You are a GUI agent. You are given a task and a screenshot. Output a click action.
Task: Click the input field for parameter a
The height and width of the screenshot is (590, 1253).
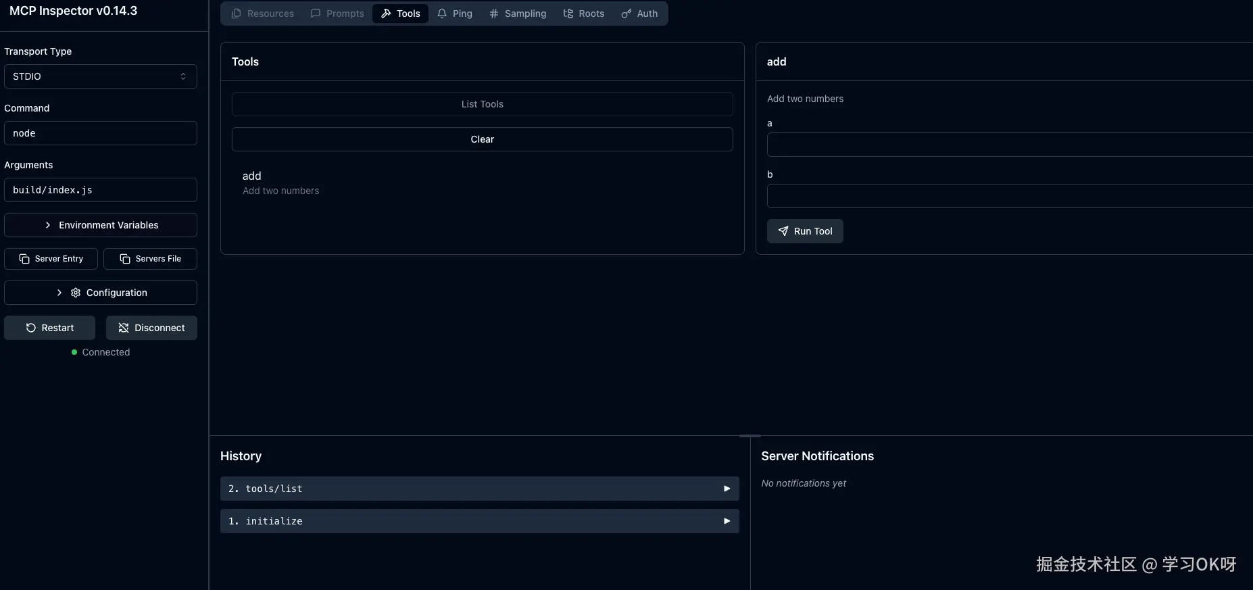(x=1010, y=145)
